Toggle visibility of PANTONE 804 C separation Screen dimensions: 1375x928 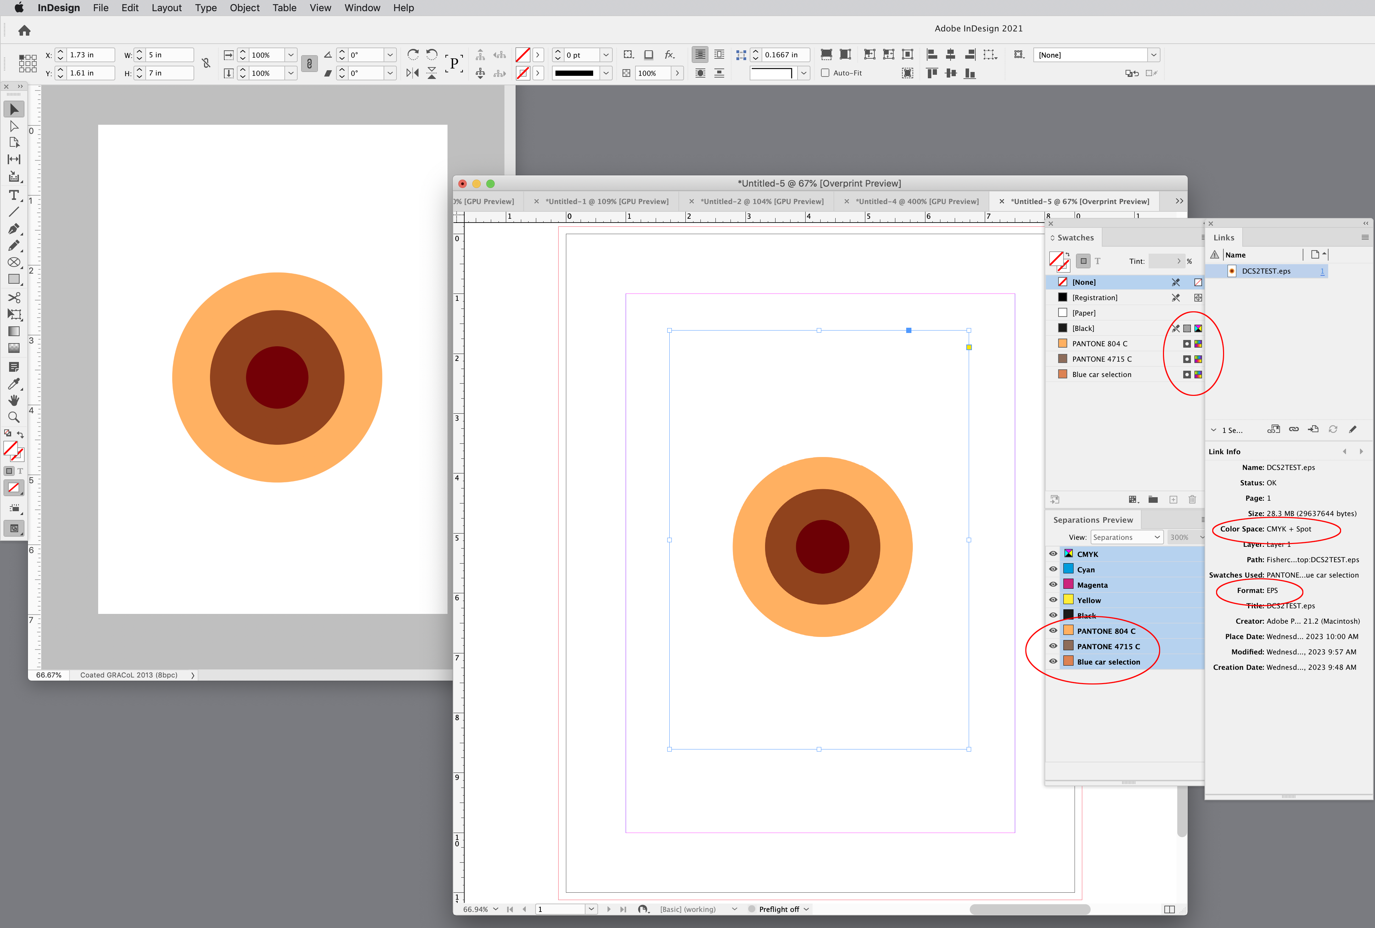(1053, 630)
